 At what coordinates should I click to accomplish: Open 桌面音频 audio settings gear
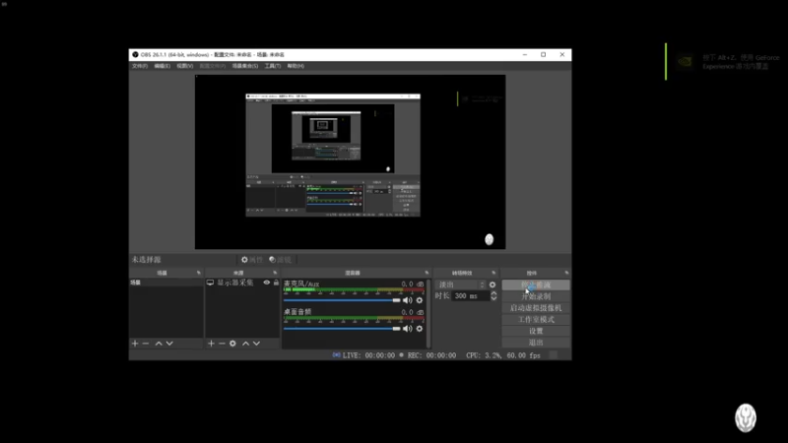point(420,329)
